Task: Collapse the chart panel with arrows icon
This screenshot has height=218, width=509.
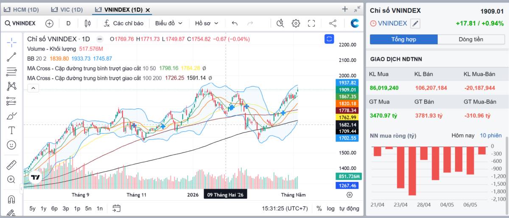Action: pyautogui.click(x=357, y=9)
